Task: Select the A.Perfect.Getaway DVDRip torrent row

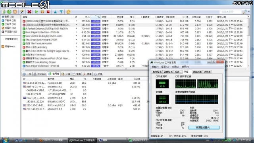Action: click(135, 29)
